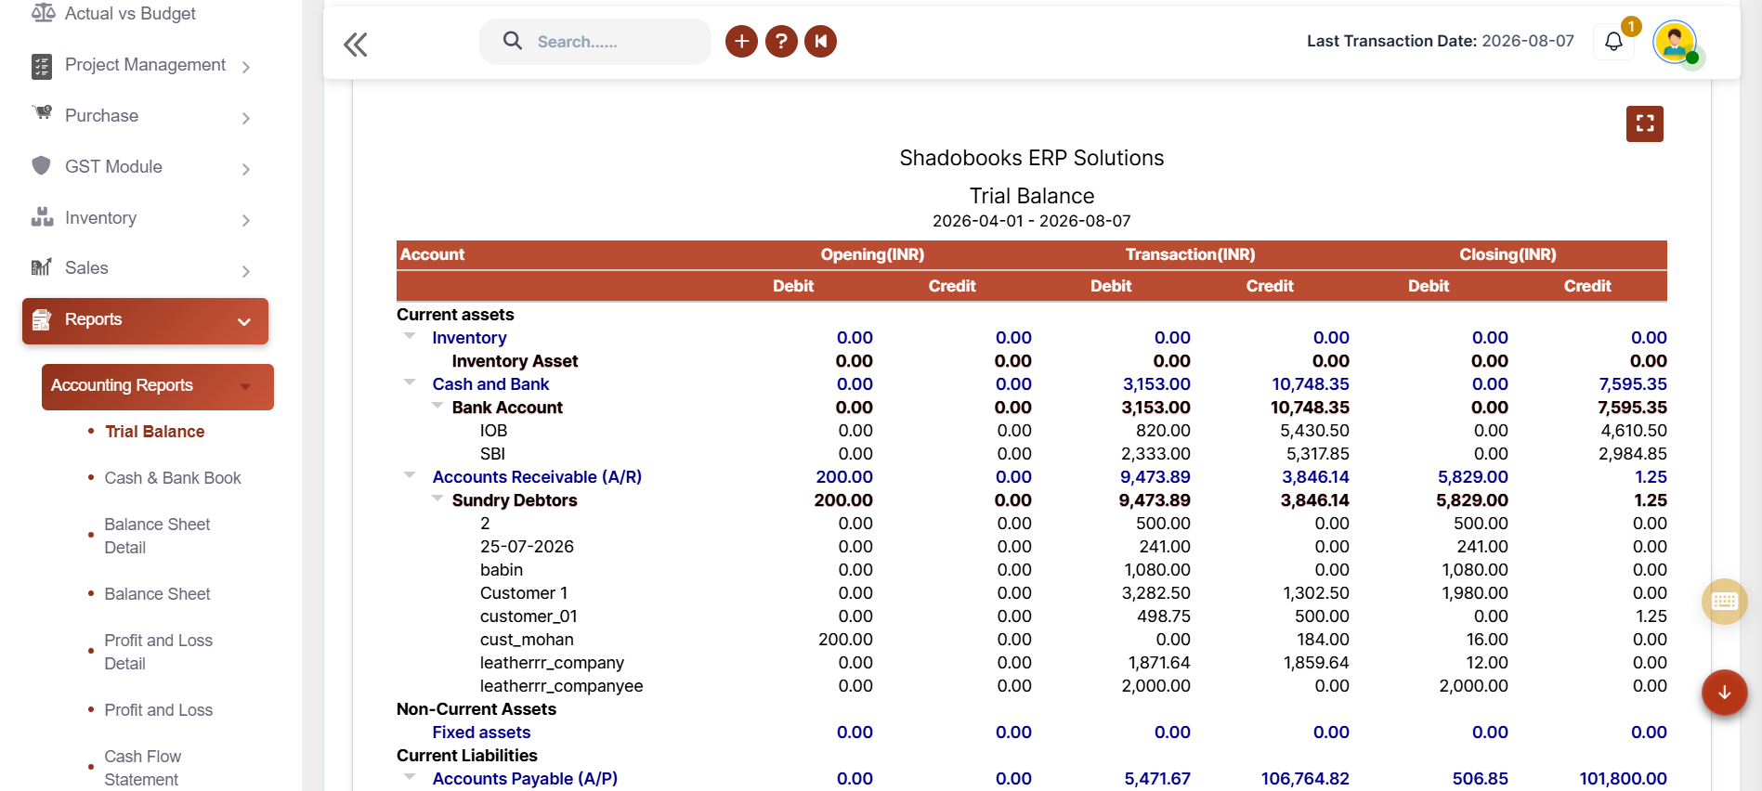Click the Project Management checklist icon
The image size is (1762, 791).
tap(42, 66)
